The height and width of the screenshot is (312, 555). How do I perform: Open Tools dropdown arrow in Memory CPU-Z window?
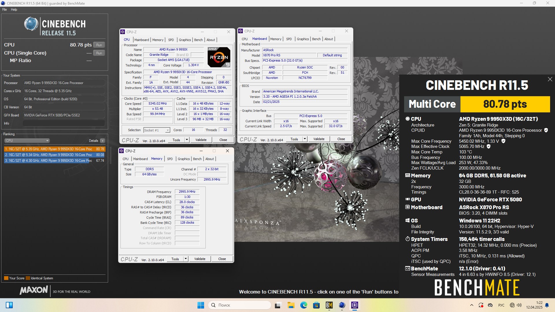tap(186, 259)
